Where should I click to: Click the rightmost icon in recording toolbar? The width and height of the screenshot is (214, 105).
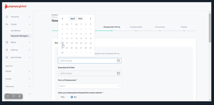19,96
